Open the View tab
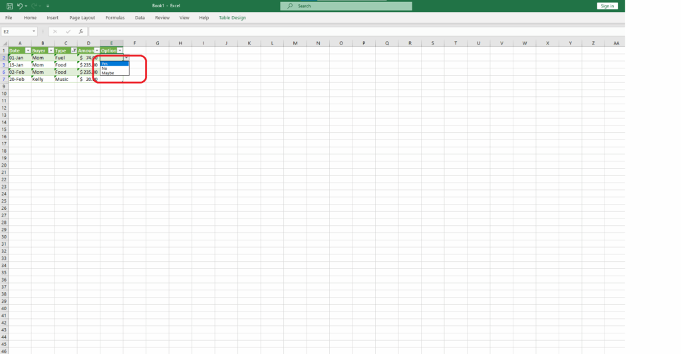The image size is (681, 354). tap(184, 18)
